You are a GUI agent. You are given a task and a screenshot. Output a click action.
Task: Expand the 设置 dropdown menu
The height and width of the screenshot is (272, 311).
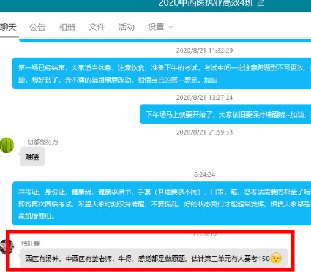pos(160,27)
